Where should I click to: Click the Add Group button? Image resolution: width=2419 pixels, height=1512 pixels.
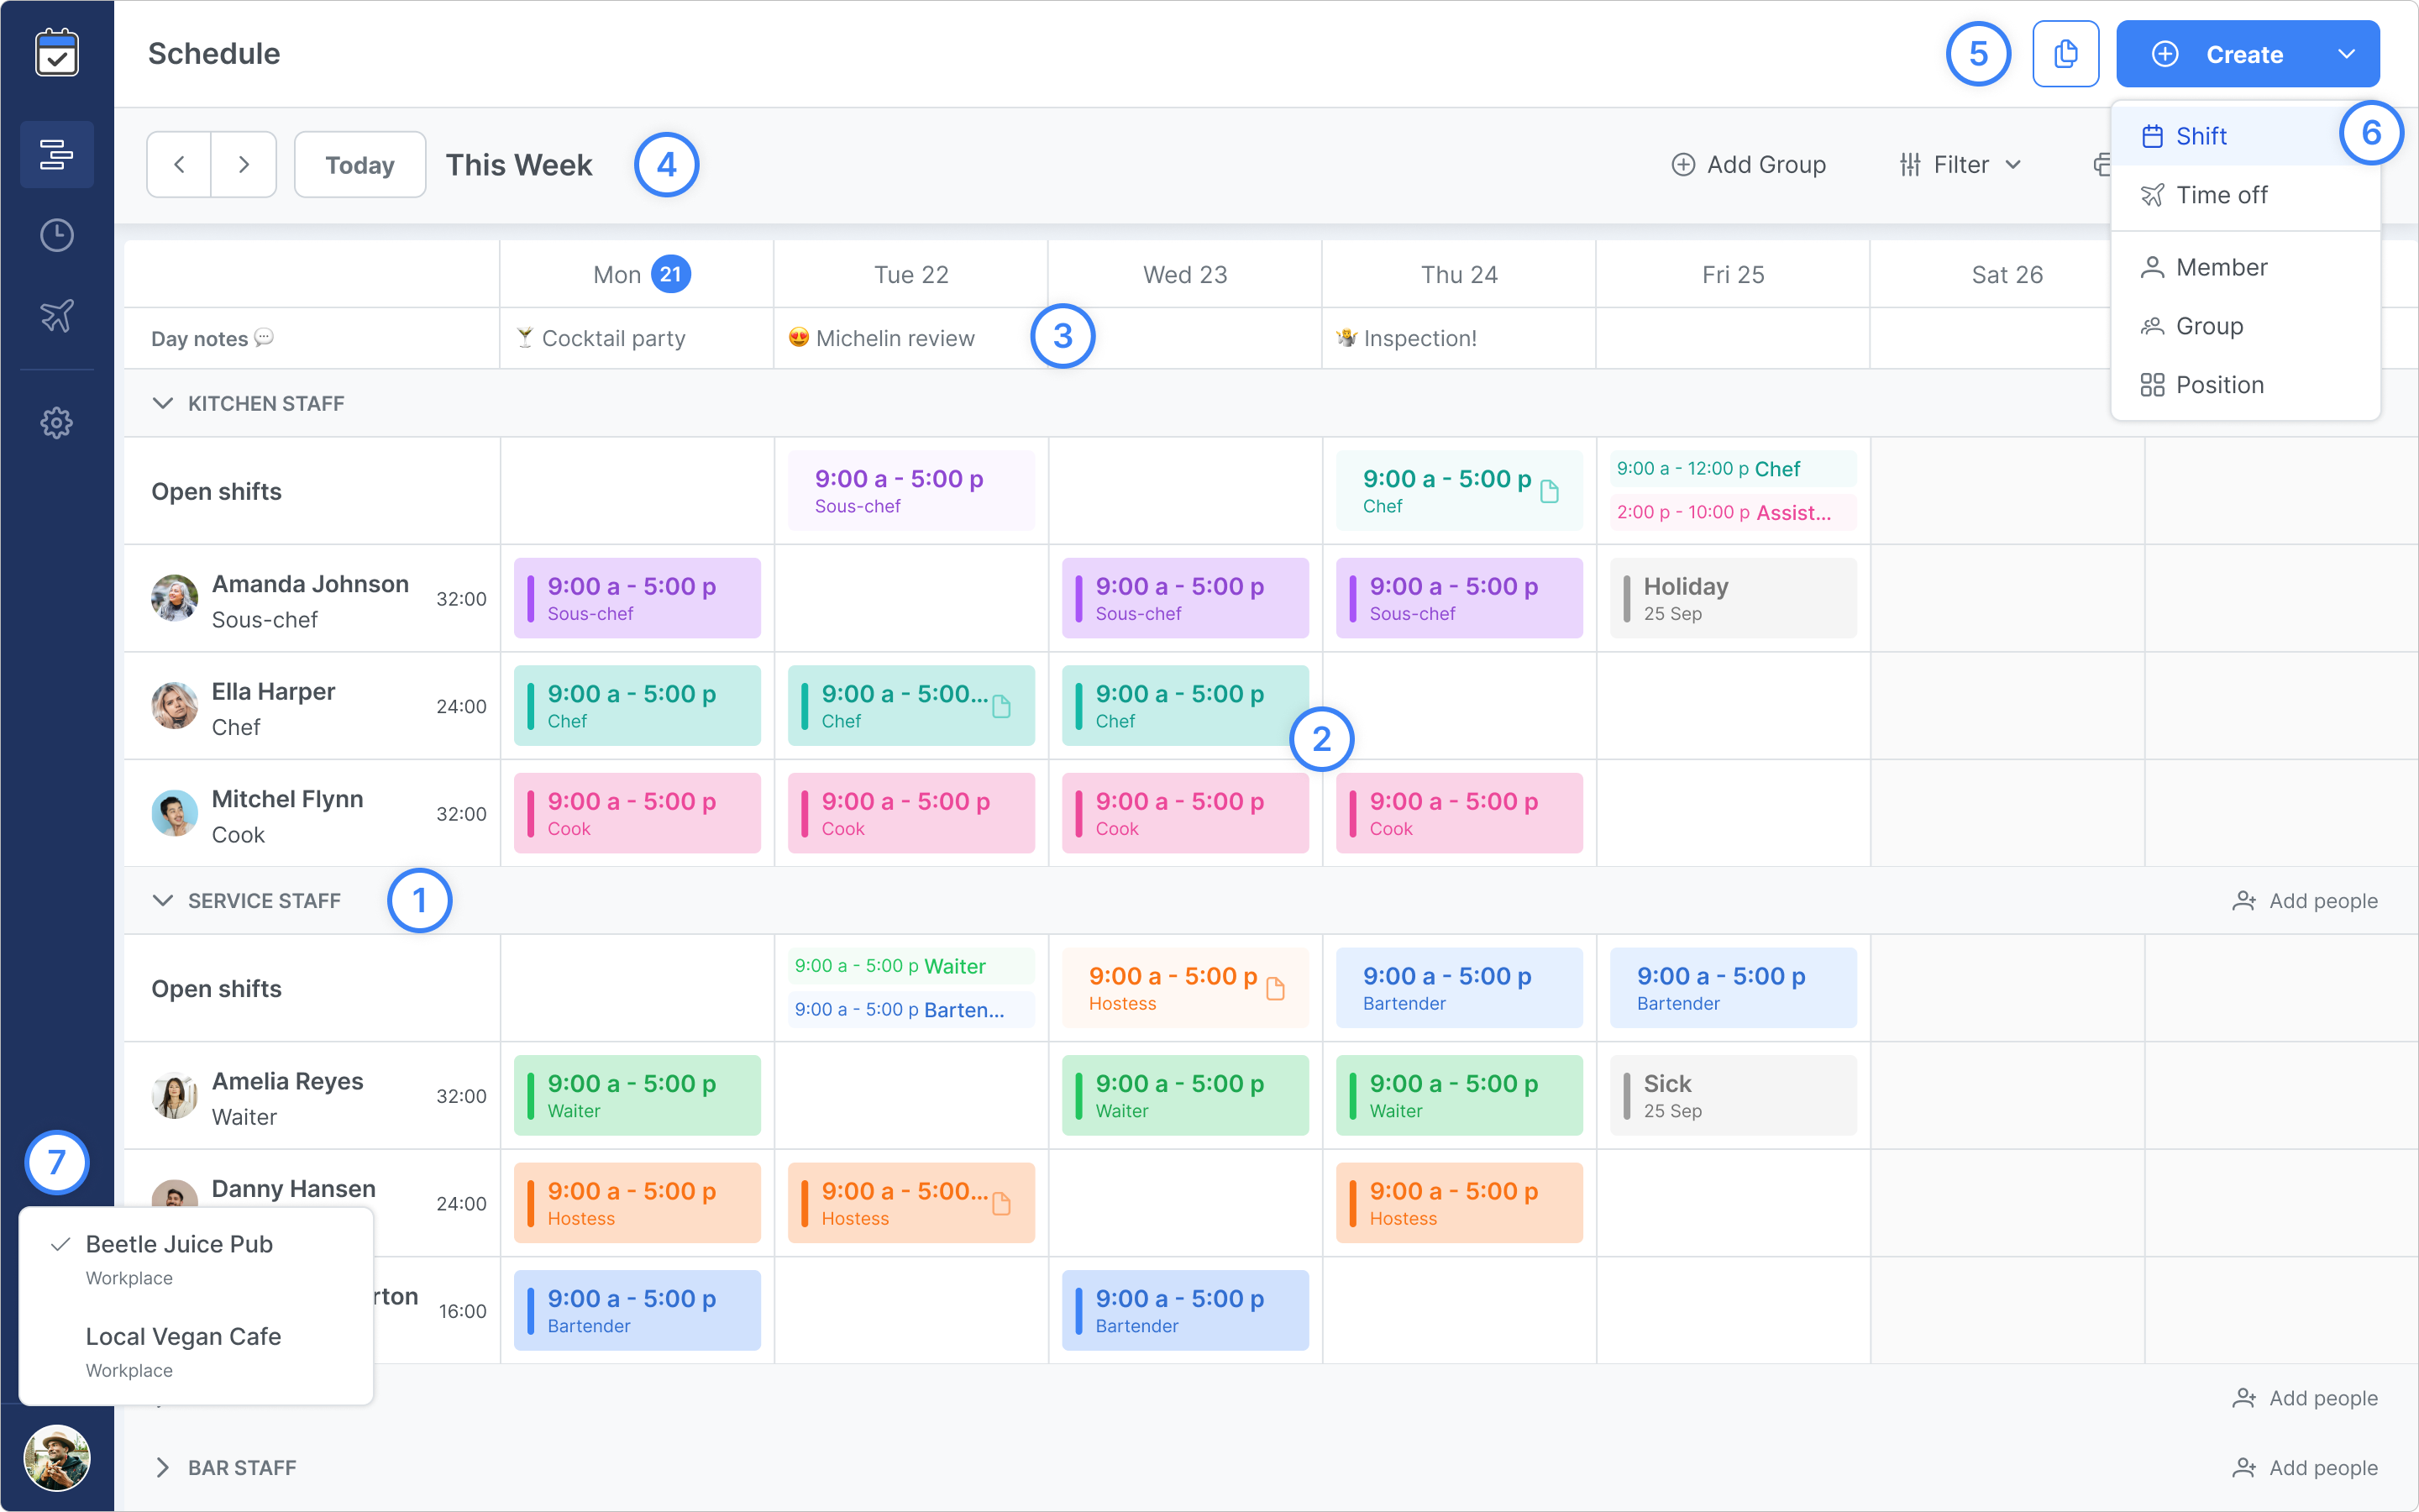(x=1748, y=164)
